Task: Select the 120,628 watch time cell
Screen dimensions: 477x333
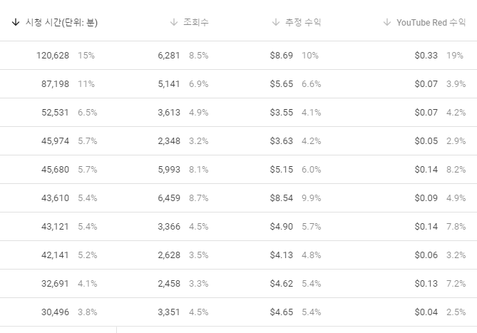Action: [53, 56]
